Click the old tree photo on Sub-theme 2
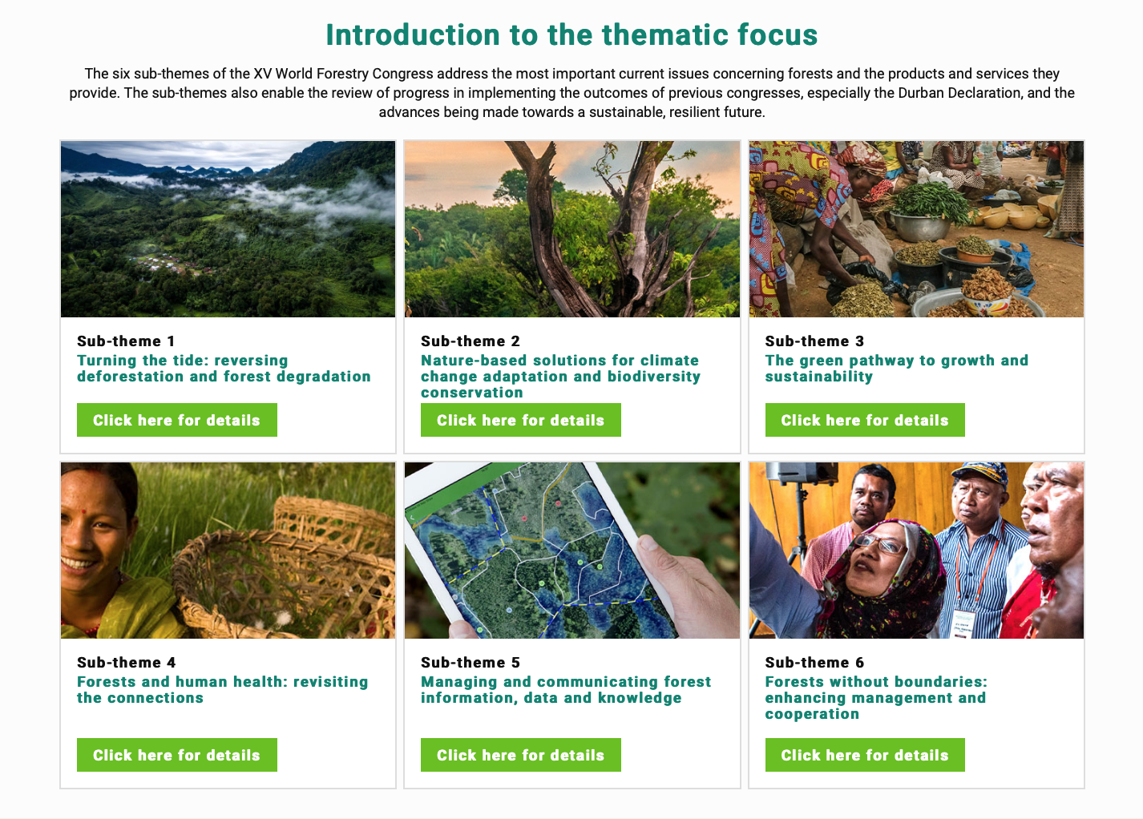 click(572, 229)
